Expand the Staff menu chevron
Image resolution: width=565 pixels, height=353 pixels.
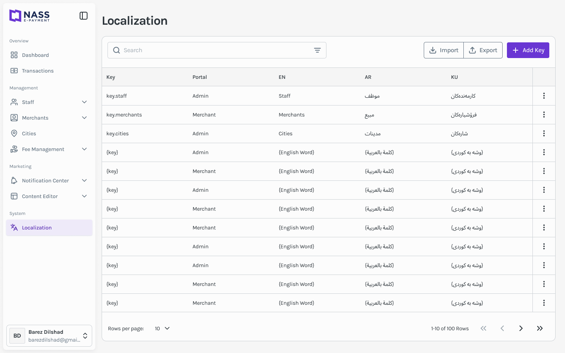84,102
